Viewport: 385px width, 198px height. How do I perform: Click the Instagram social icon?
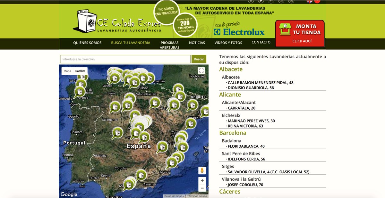(x=291, y=1)
